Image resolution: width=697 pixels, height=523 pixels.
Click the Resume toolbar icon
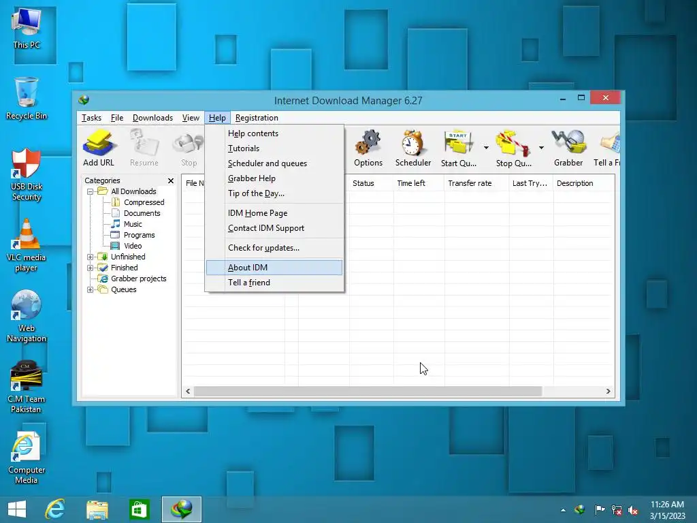pyautogui.click(x=144, y=148)
